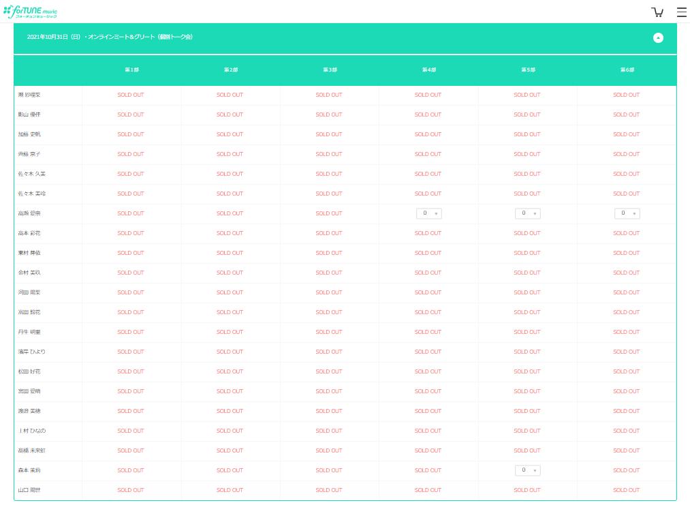
Task: Click SOLD OUT for 濱岸 ひより 第1部
Action: pos(131,352)
